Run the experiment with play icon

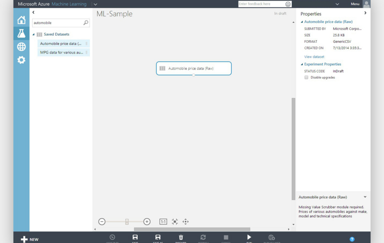[x=249, y=237]
